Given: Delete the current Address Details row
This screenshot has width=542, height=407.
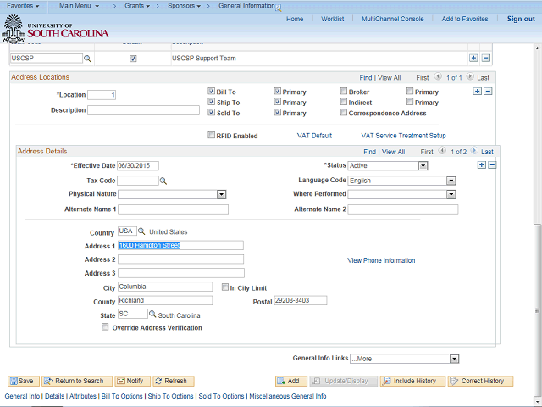Looking at the screenshot, I should pyautogui.click(x=492, y=164).
